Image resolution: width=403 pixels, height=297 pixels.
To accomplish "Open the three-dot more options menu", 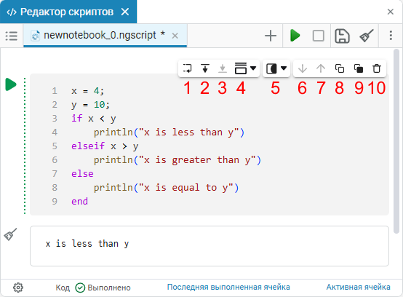I will point(391,36).
